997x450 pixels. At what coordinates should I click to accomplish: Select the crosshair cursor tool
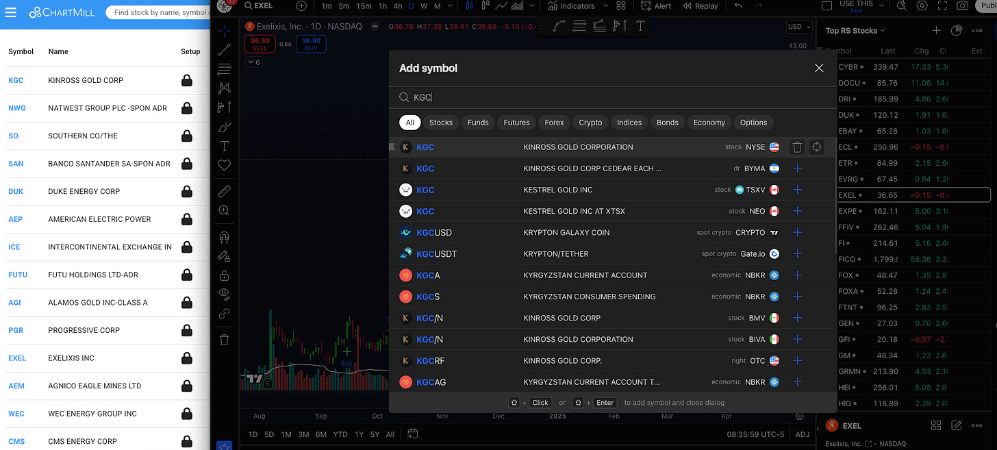pyautogui.click(x=225, y=30)
